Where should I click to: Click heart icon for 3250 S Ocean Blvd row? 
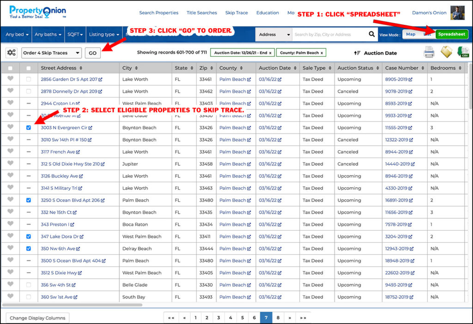point(10,199)
